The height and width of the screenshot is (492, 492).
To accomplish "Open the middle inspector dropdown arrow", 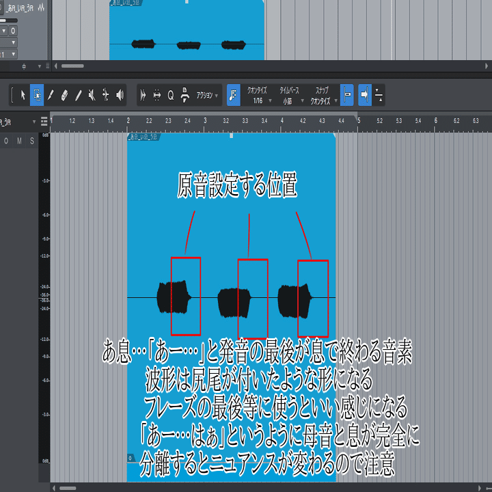I will 13,42.
